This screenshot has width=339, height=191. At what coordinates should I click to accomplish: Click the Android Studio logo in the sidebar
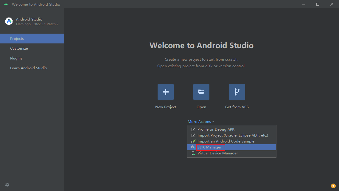(x=9, y=21)
